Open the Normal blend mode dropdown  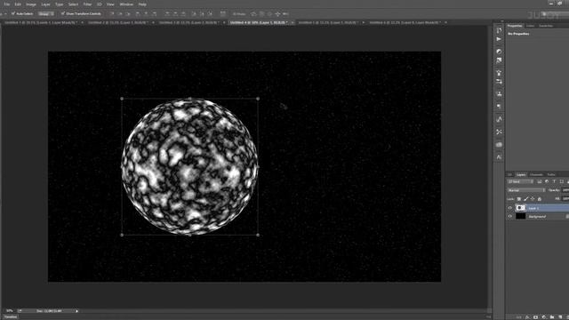click(526, 190)
